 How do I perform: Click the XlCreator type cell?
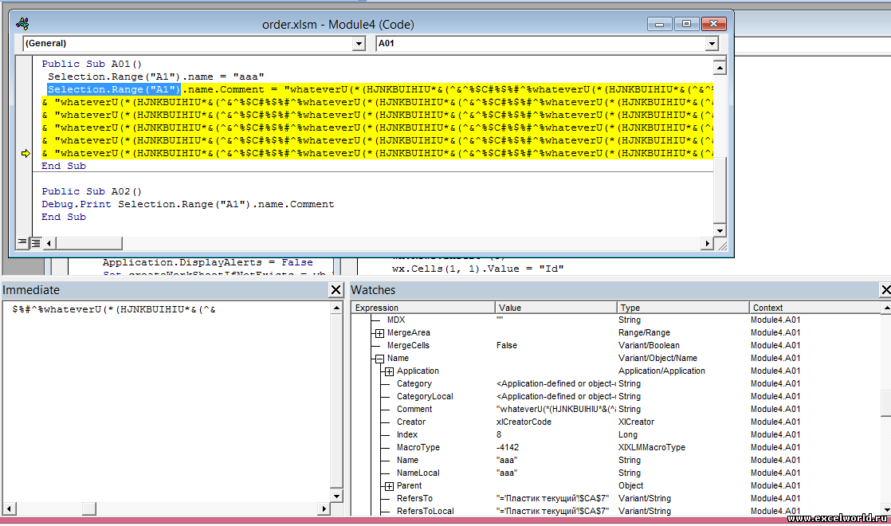tap(637, 422)
